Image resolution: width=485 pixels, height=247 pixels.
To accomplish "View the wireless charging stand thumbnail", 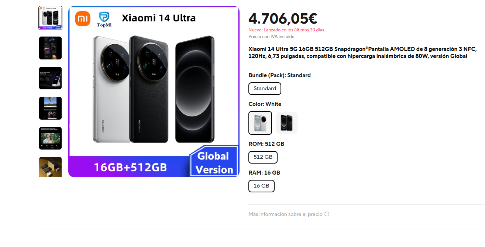I will pyautogui.click(x=51, y=78).
